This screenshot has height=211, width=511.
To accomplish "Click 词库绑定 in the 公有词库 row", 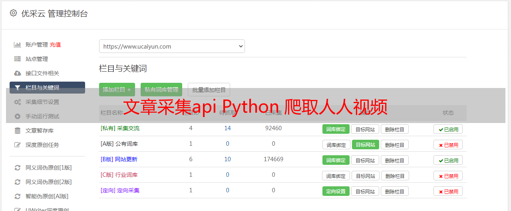I will [x=336, y=145].
